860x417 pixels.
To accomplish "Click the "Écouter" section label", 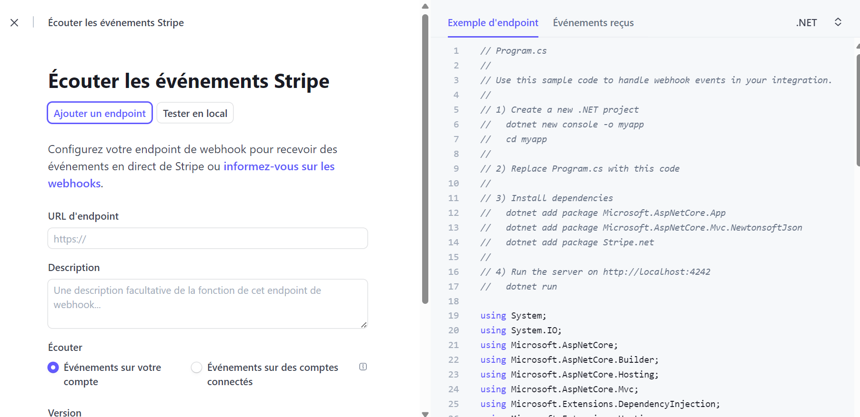I will click(x=65, y=348).
